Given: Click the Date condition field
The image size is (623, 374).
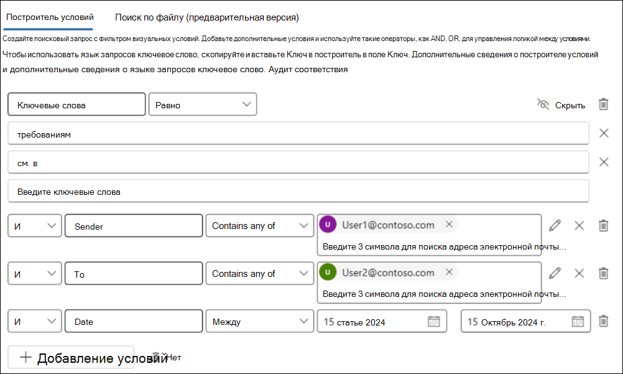Looking at the screenshot, I should click(134, 321).
